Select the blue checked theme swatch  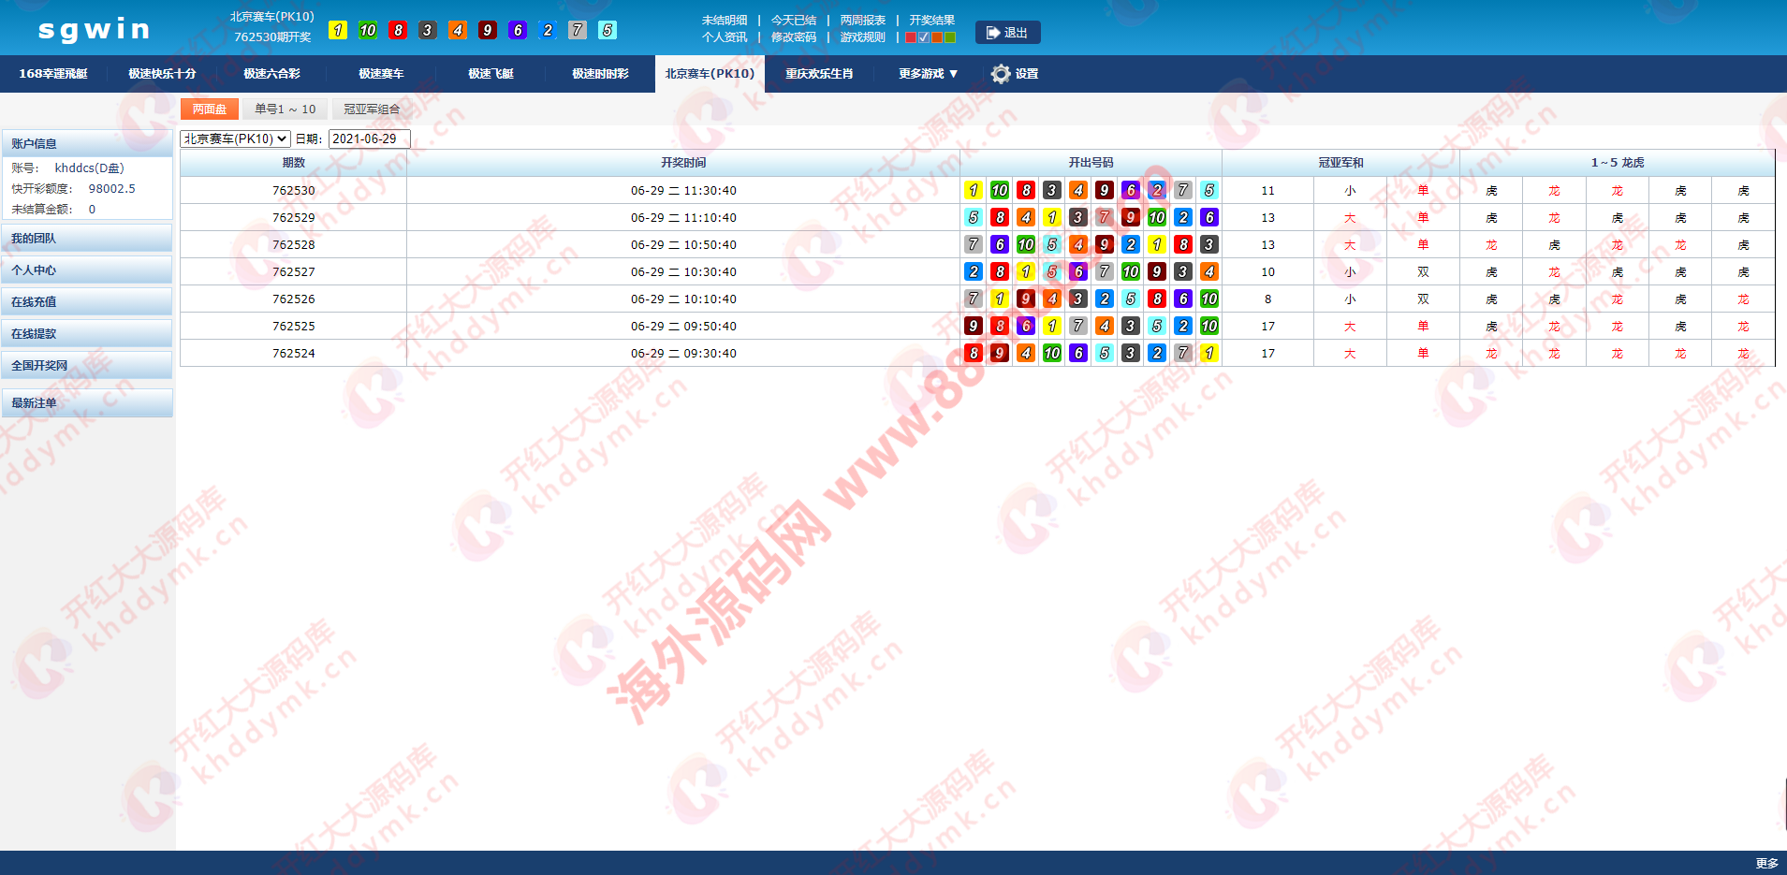click(x=924, y=37)
